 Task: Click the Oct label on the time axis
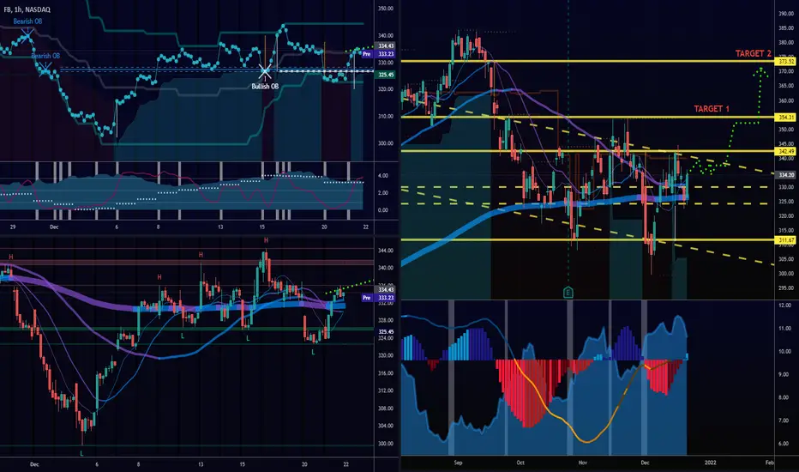point(520,463)
